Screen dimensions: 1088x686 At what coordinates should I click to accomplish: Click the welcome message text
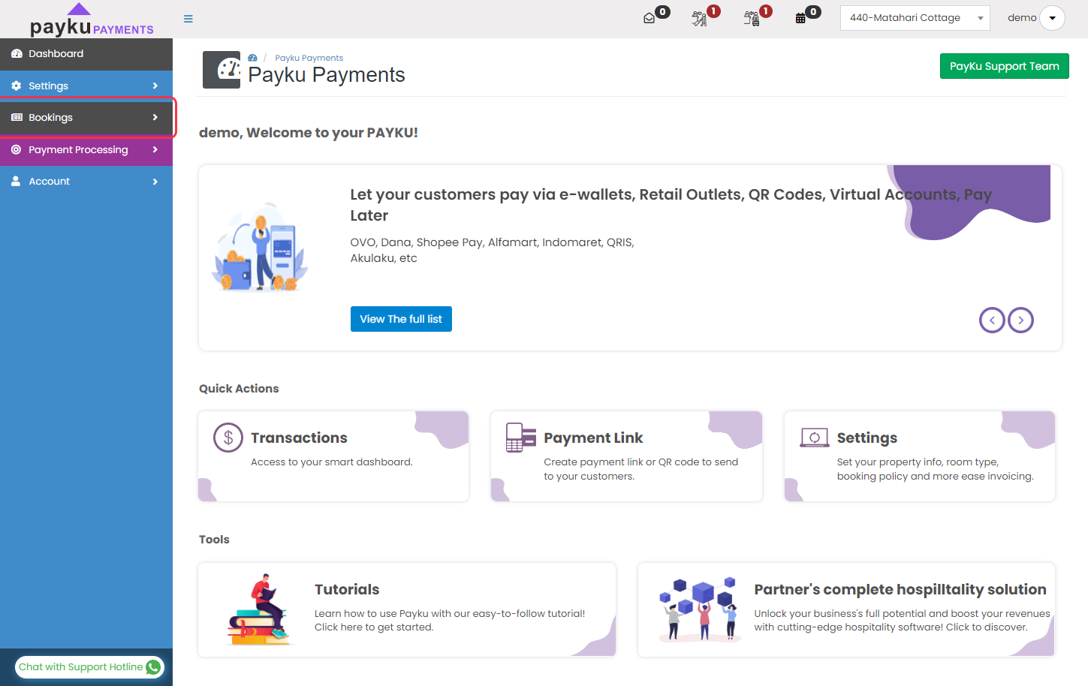pos(309,133)
